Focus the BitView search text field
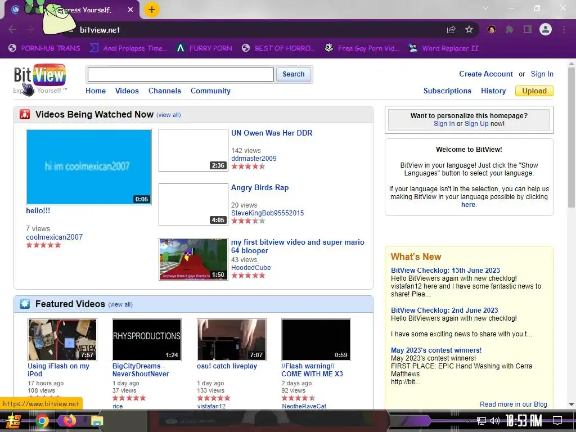Viewport: 576px width, 432px height. [181, 75]
